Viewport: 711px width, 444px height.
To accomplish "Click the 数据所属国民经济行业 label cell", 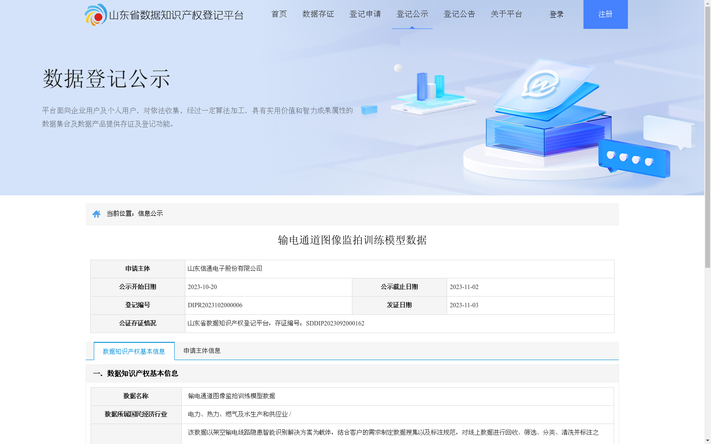I will pyautogui.click(x=136, y=415).
